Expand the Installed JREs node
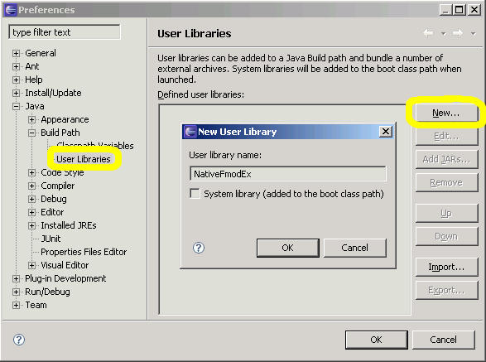 (31, 225)
